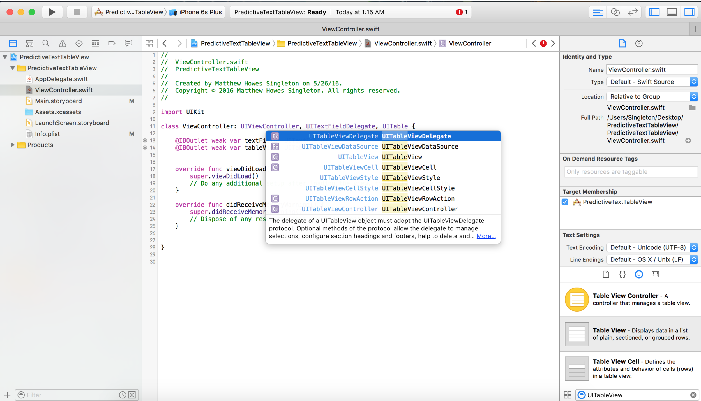This screenshot has width=701, height=401.
Task: Open the Debug navigator
Action: [x=95, y=43]
